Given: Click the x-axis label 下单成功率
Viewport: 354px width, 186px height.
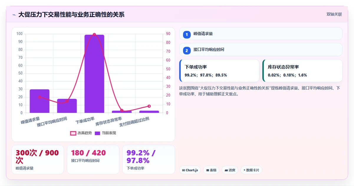Looking at the screenshot, I should click(85, 121).
